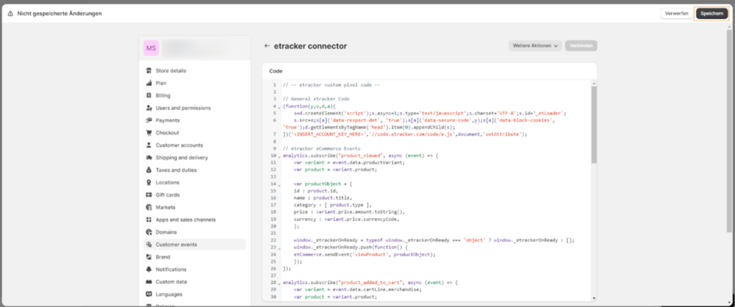This screenshot has width=735, height=307.
Task: Save changes with Speichern button
Action: point(711,14)
